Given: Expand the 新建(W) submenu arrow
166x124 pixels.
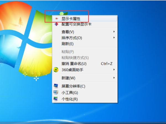Looking at the screenshot, I should [x=114, y=78].
